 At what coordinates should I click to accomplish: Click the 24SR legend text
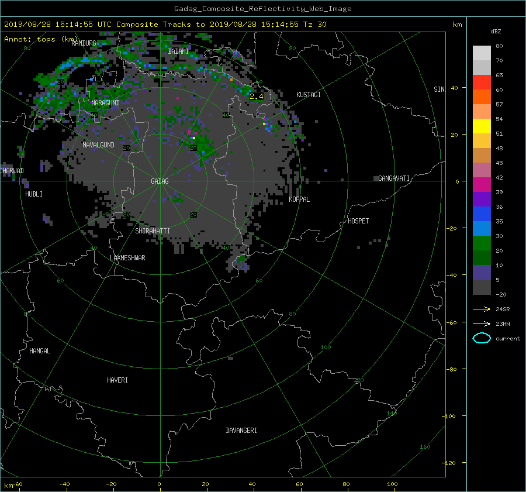tap(503, 309)
